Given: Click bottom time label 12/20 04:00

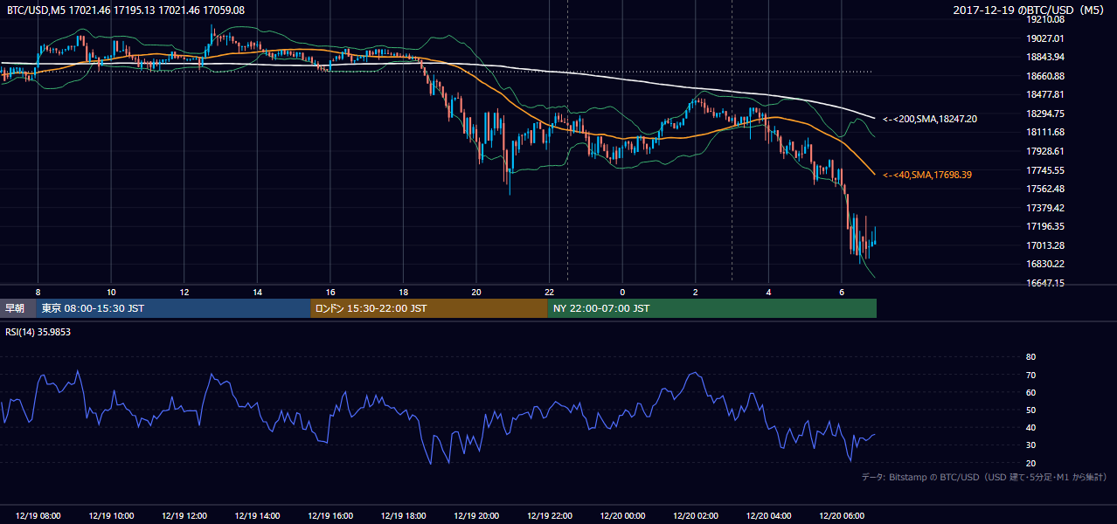Looking at the screenshot, I should (769, 516).
